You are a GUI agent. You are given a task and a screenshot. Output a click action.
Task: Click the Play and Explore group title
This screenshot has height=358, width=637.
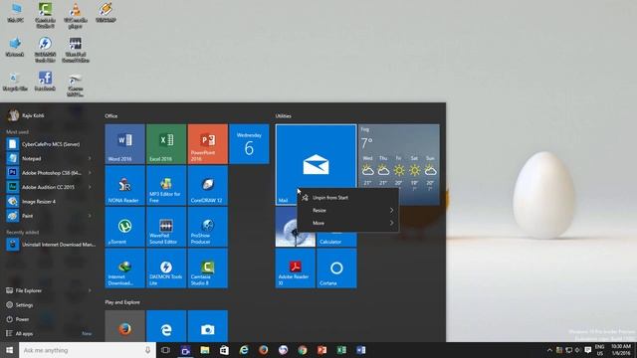click(122, 302)
